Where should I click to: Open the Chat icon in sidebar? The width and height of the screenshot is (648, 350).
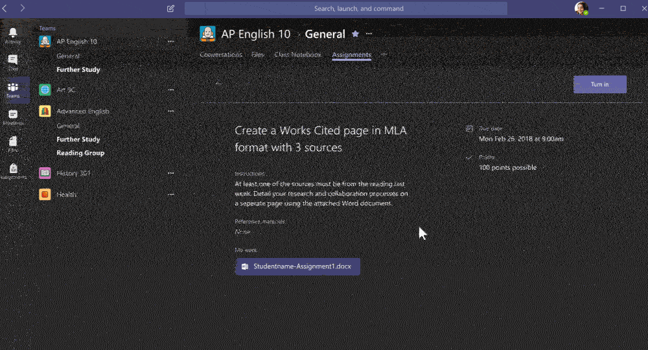13,61
